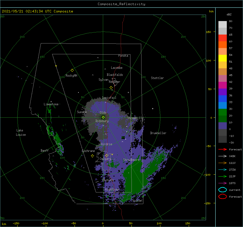Select the red swatch between 65 and 60 dBZ

coord(222,38)
